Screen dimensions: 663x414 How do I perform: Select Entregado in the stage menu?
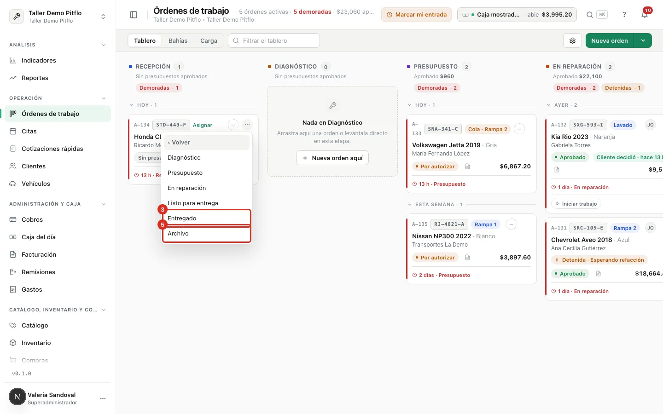click(x=207, y=218)
